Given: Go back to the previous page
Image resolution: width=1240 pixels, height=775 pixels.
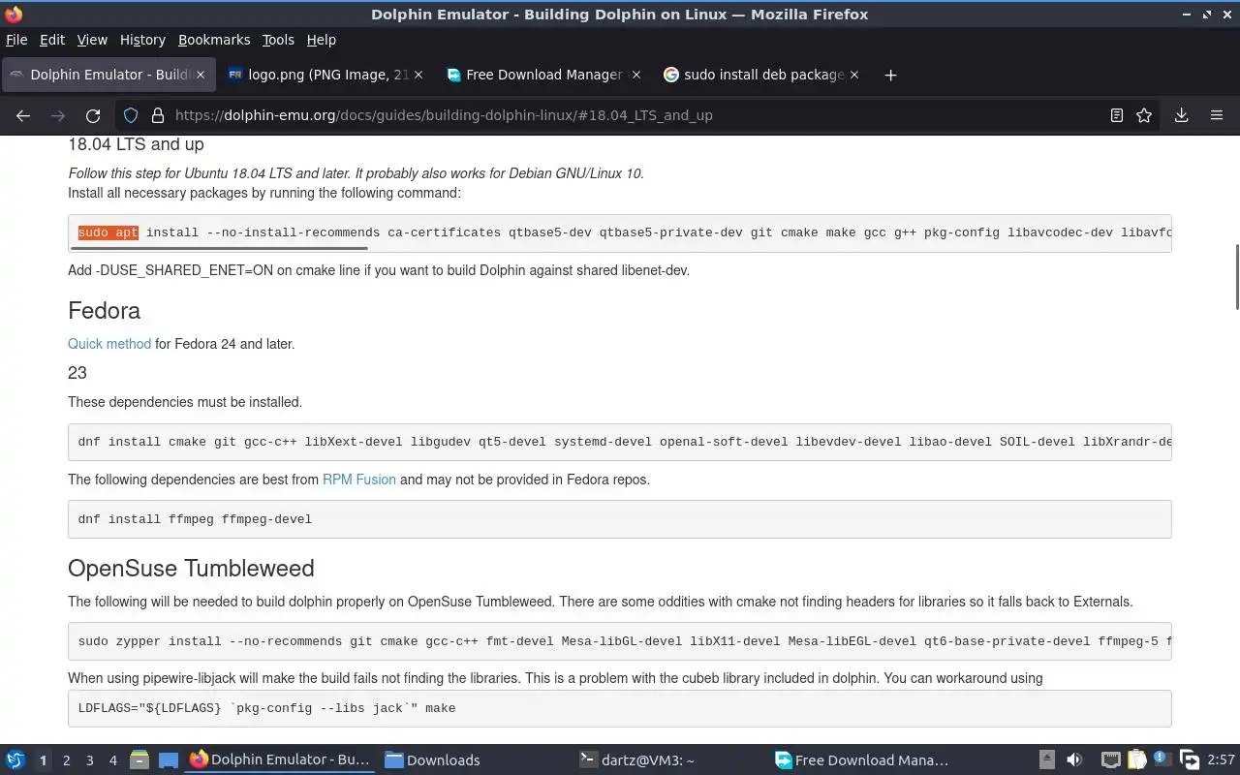Looking at the screenshot, I should point(23,115).
